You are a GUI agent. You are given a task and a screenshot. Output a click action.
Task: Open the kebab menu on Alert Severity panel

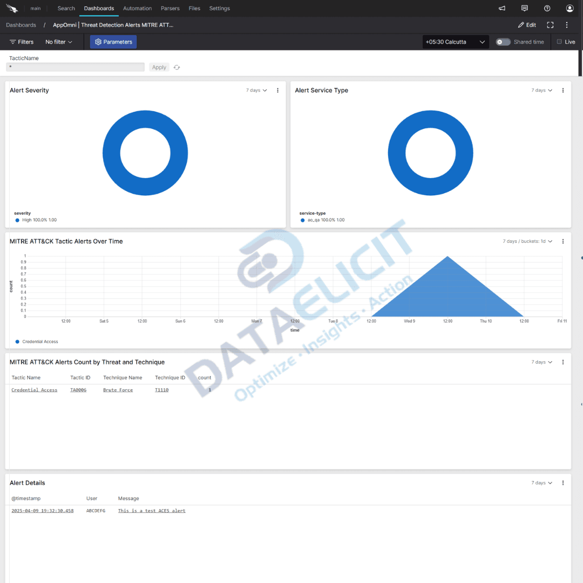277,90
